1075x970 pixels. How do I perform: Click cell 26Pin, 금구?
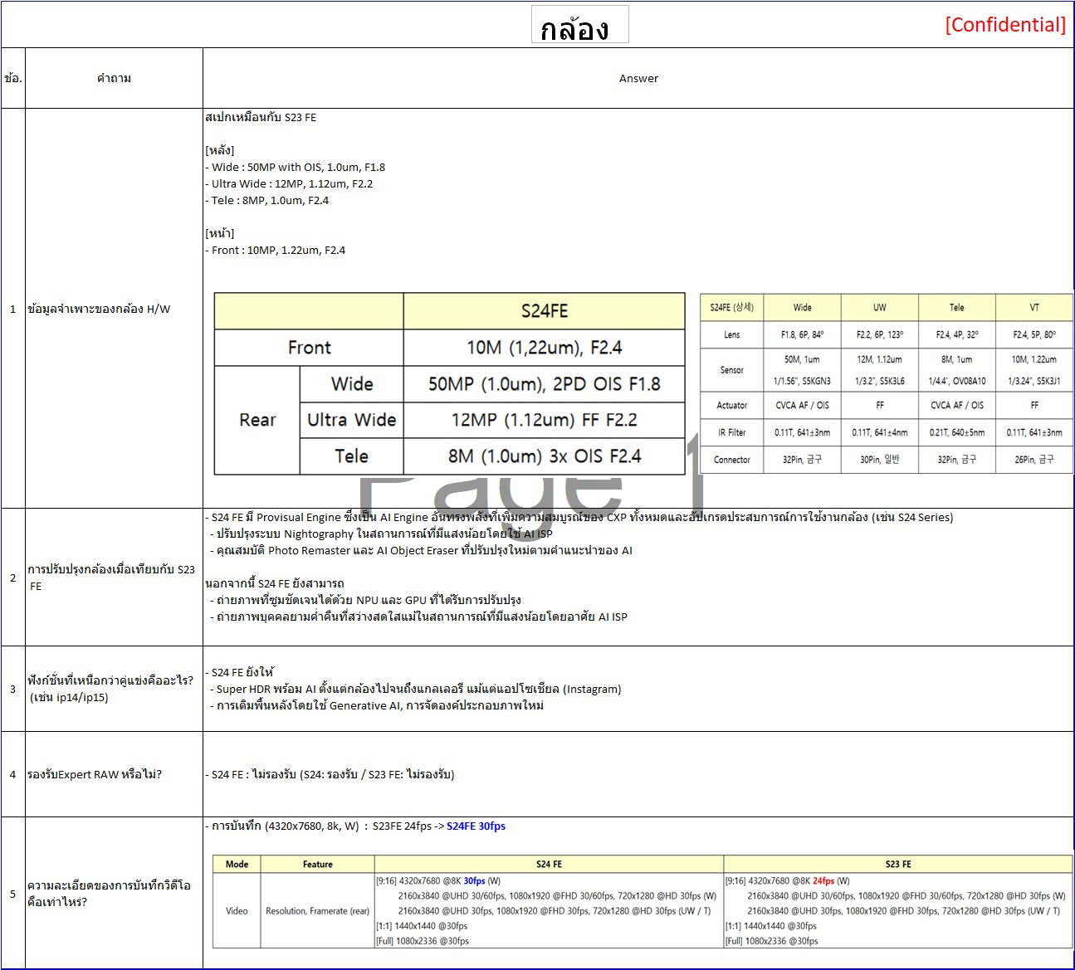1034,460
